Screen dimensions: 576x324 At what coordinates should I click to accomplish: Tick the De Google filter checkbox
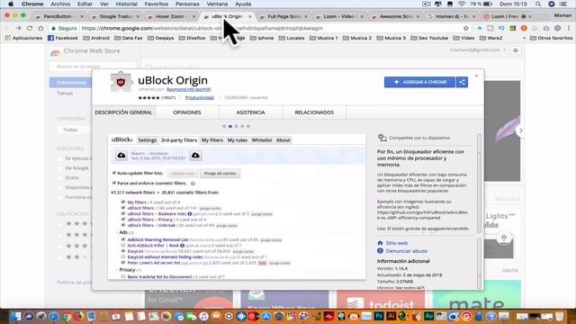(x=60, y=168)
